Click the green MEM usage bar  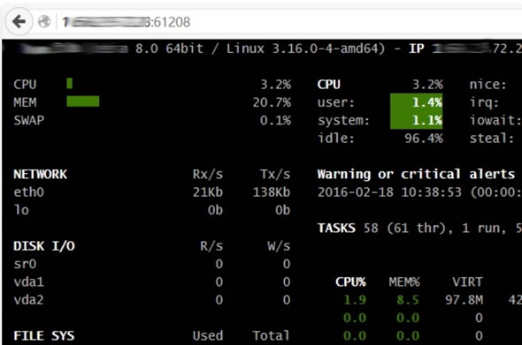pyautogui.click(x=83, y=101)
